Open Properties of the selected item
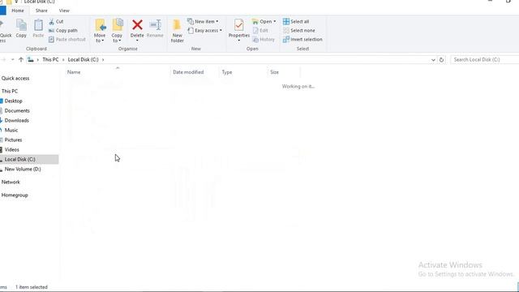 [238, 28]
